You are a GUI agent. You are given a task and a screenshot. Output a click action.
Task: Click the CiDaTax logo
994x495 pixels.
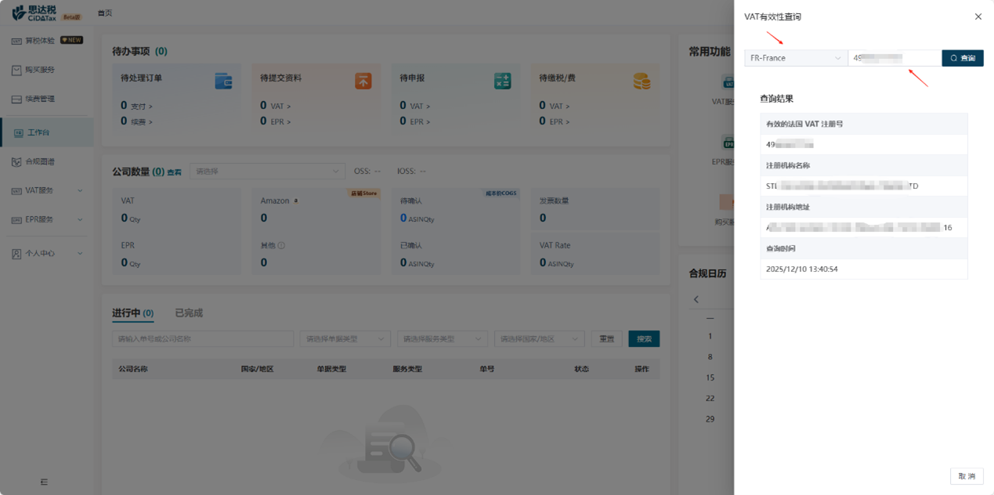click(x=35, y=13)
